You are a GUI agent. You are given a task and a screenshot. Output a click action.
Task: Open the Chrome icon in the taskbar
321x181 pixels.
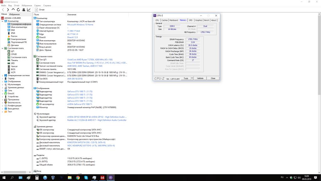tap(78, 178)
